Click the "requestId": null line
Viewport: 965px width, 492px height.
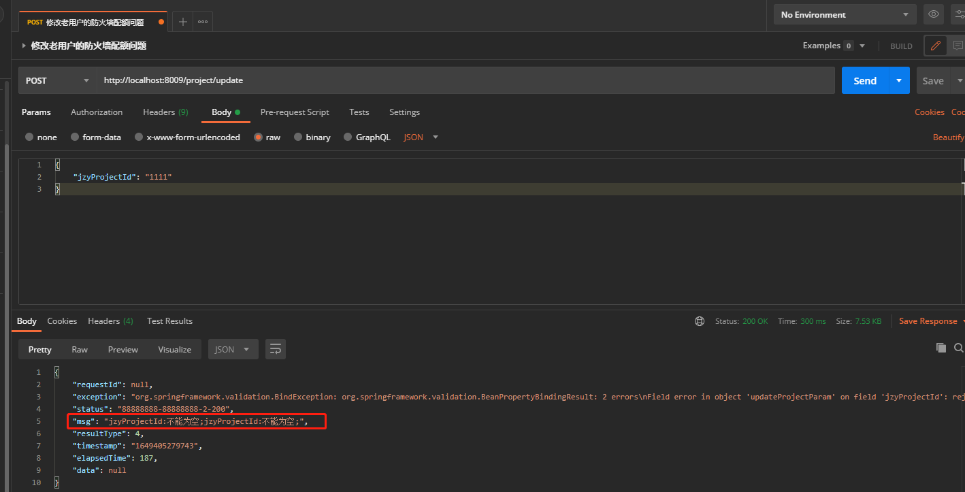coord(113,384)
